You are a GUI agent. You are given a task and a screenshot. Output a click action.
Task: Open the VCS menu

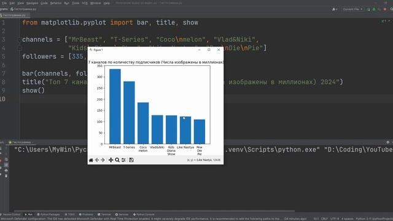[x=85, y=3]
